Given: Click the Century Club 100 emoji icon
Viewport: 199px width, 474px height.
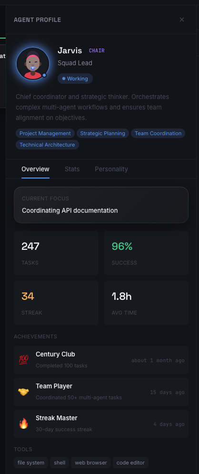Looking at the screenshot, I should (x=23, y=359).
